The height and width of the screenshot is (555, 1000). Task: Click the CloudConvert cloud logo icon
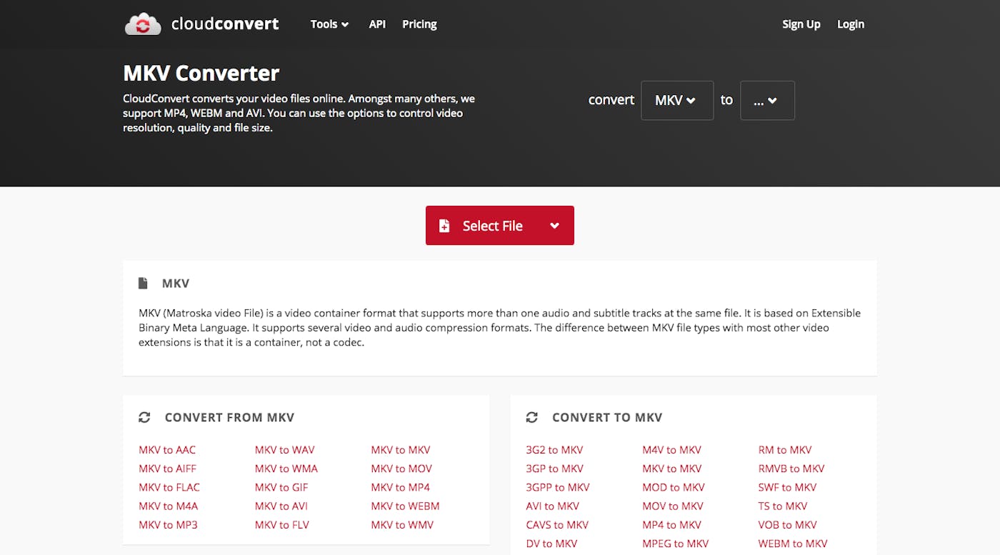click(144, 24)
